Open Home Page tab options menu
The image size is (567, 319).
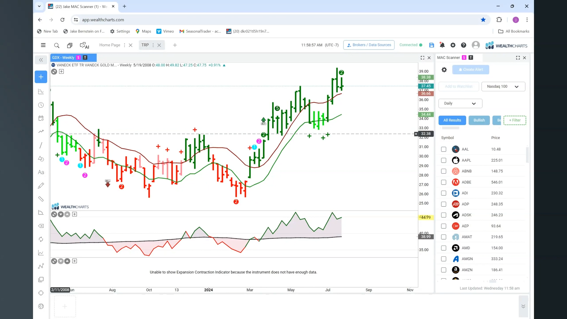[x=124, y=45]
